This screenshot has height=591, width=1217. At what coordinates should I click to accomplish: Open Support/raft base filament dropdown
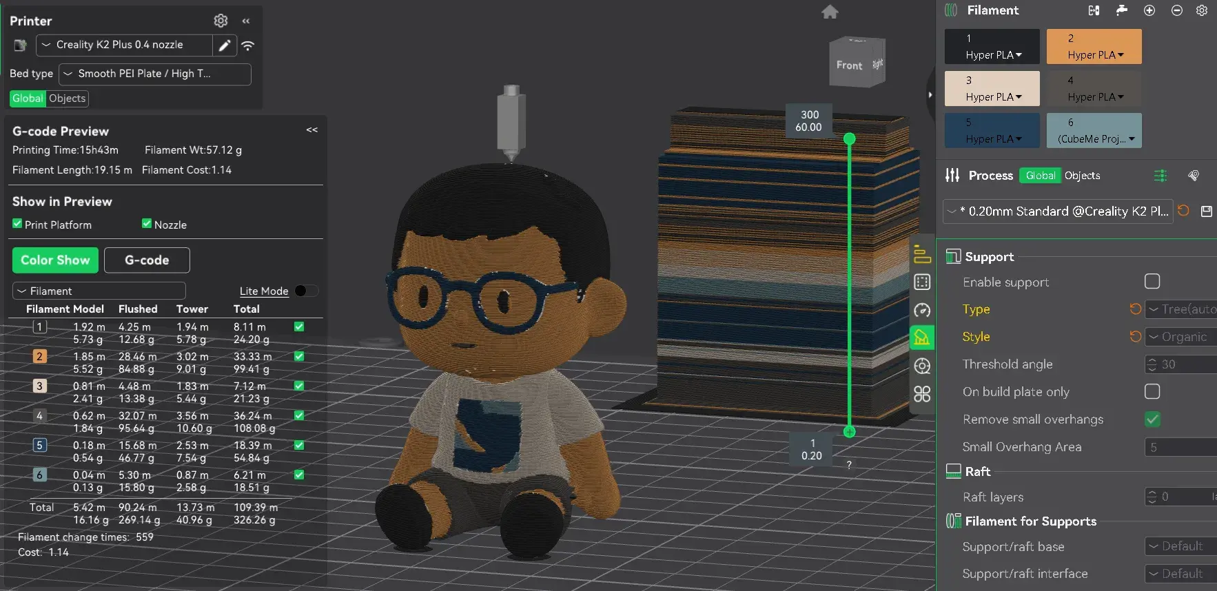[x=1181, y=546]
